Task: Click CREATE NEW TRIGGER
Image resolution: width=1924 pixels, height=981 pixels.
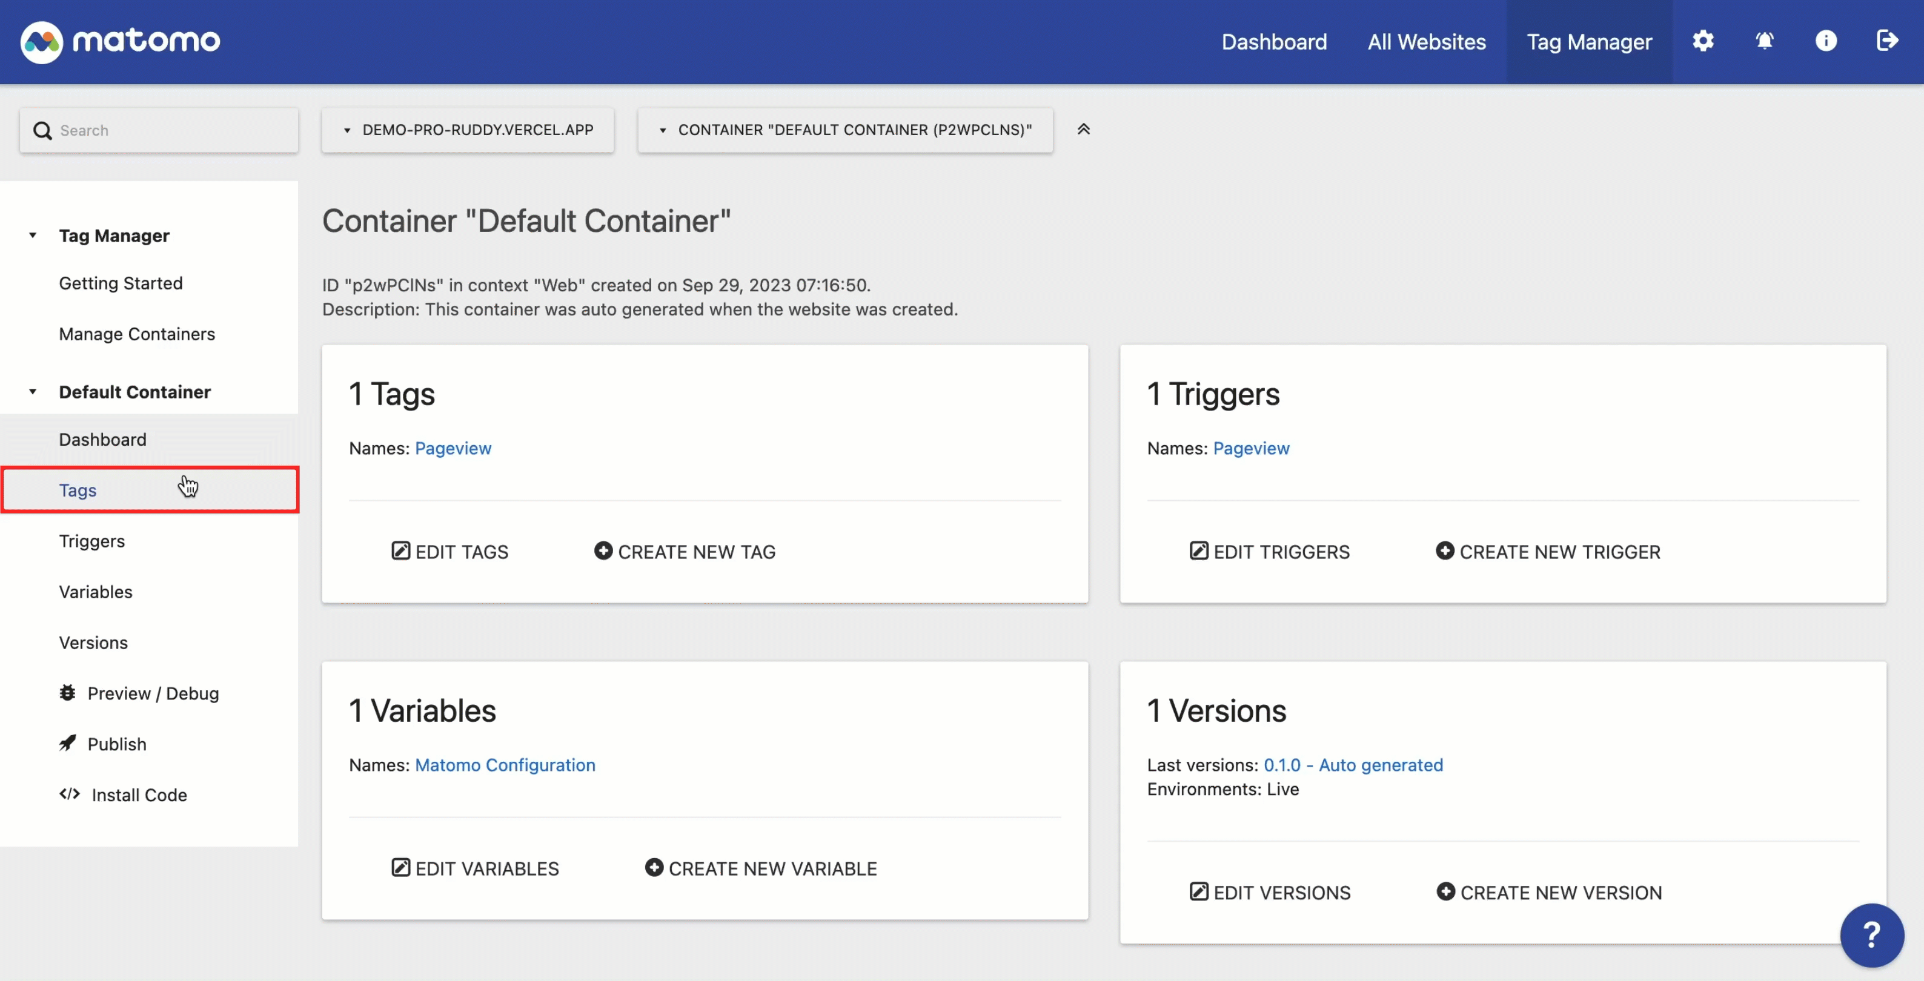Action: click(x=1548, y=552)
